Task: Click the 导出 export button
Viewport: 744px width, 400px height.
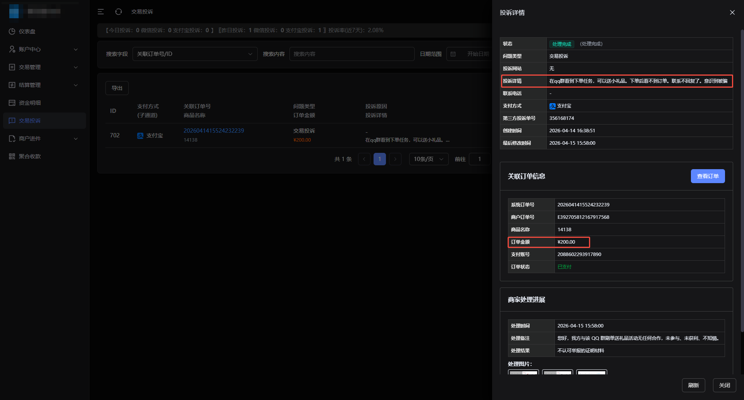Action: (x=117, y=88)
